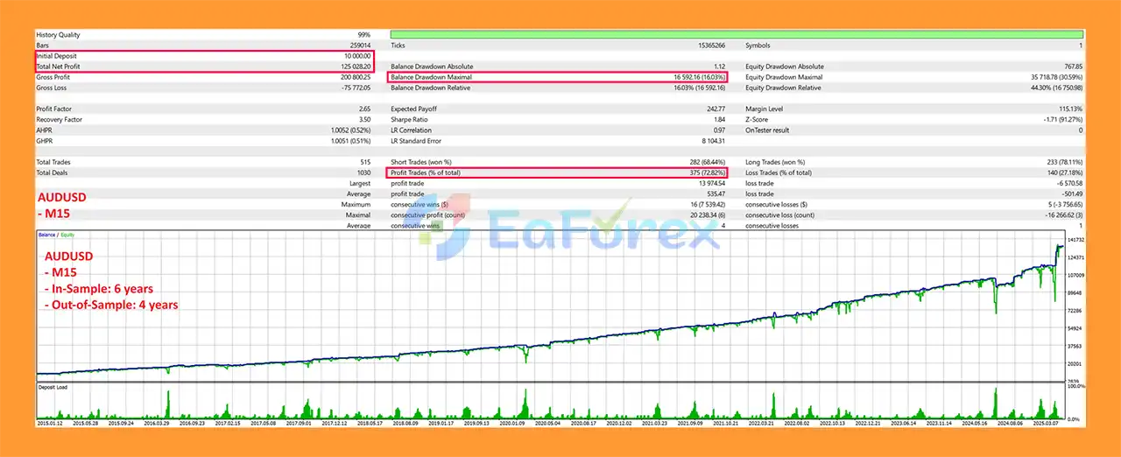This screenshot has width=1121, height=457.
Task: Click the green History Quality progress bar
Action: pos(737,35)
